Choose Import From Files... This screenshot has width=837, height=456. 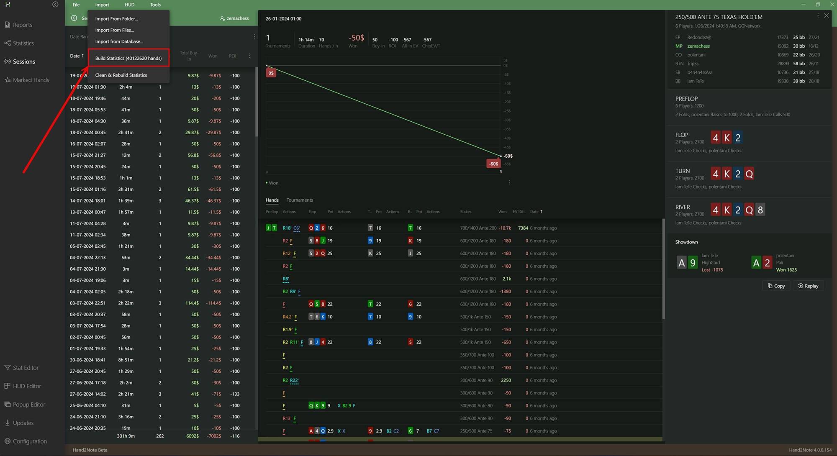click(x=115, y=30)
